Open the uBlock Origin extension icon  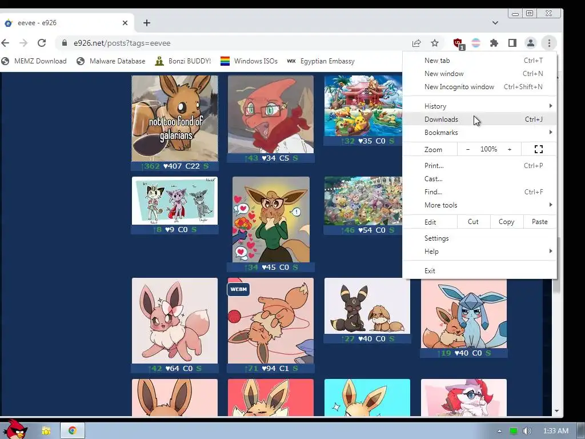pos(459,43)
